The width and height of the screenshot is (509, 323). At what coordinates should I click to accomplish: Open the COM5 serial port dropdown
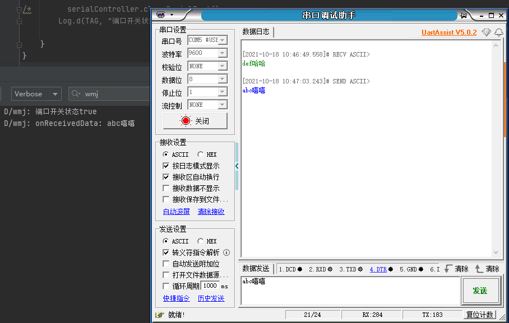click(x=221, y=40)
